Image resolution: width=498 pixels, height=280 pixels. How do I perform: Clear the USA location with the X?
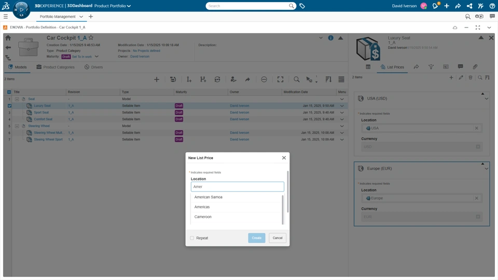[476, 128]
